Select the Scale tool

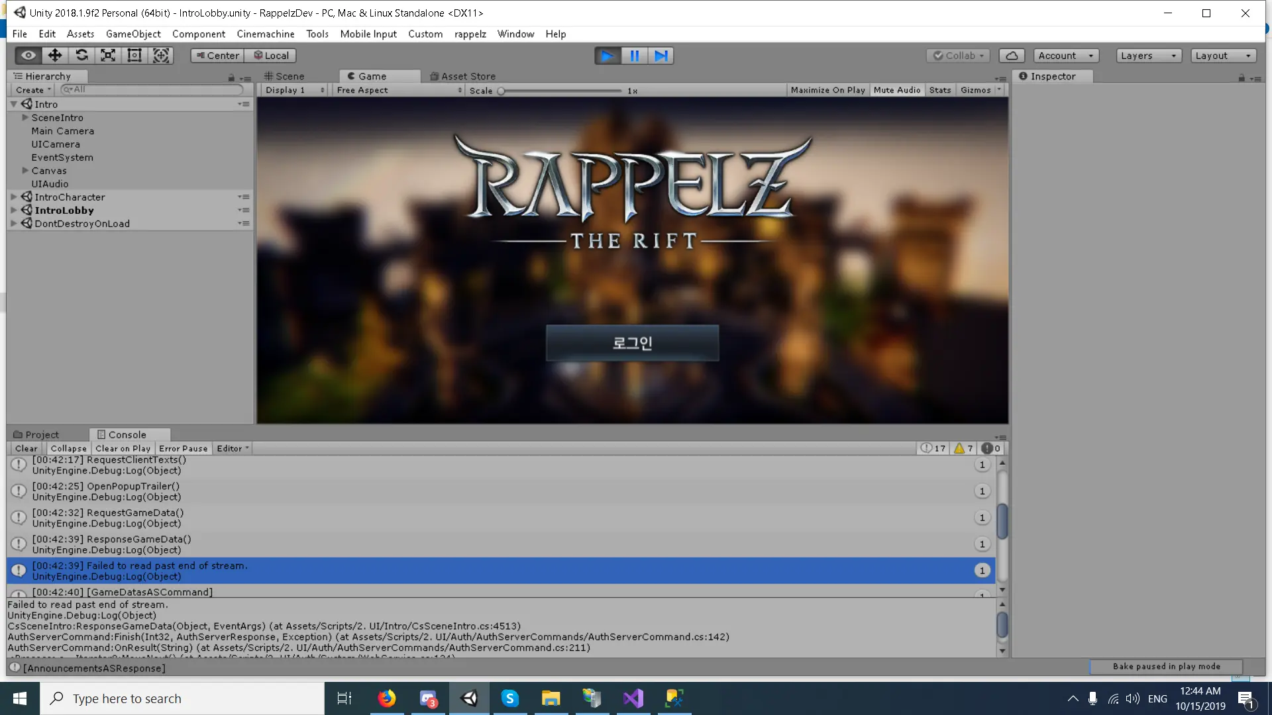tap(108, 56)
